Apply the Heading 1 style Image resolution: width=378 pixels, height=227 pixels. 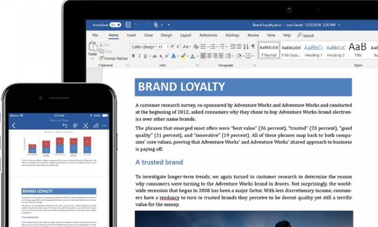tap(313, 51)
